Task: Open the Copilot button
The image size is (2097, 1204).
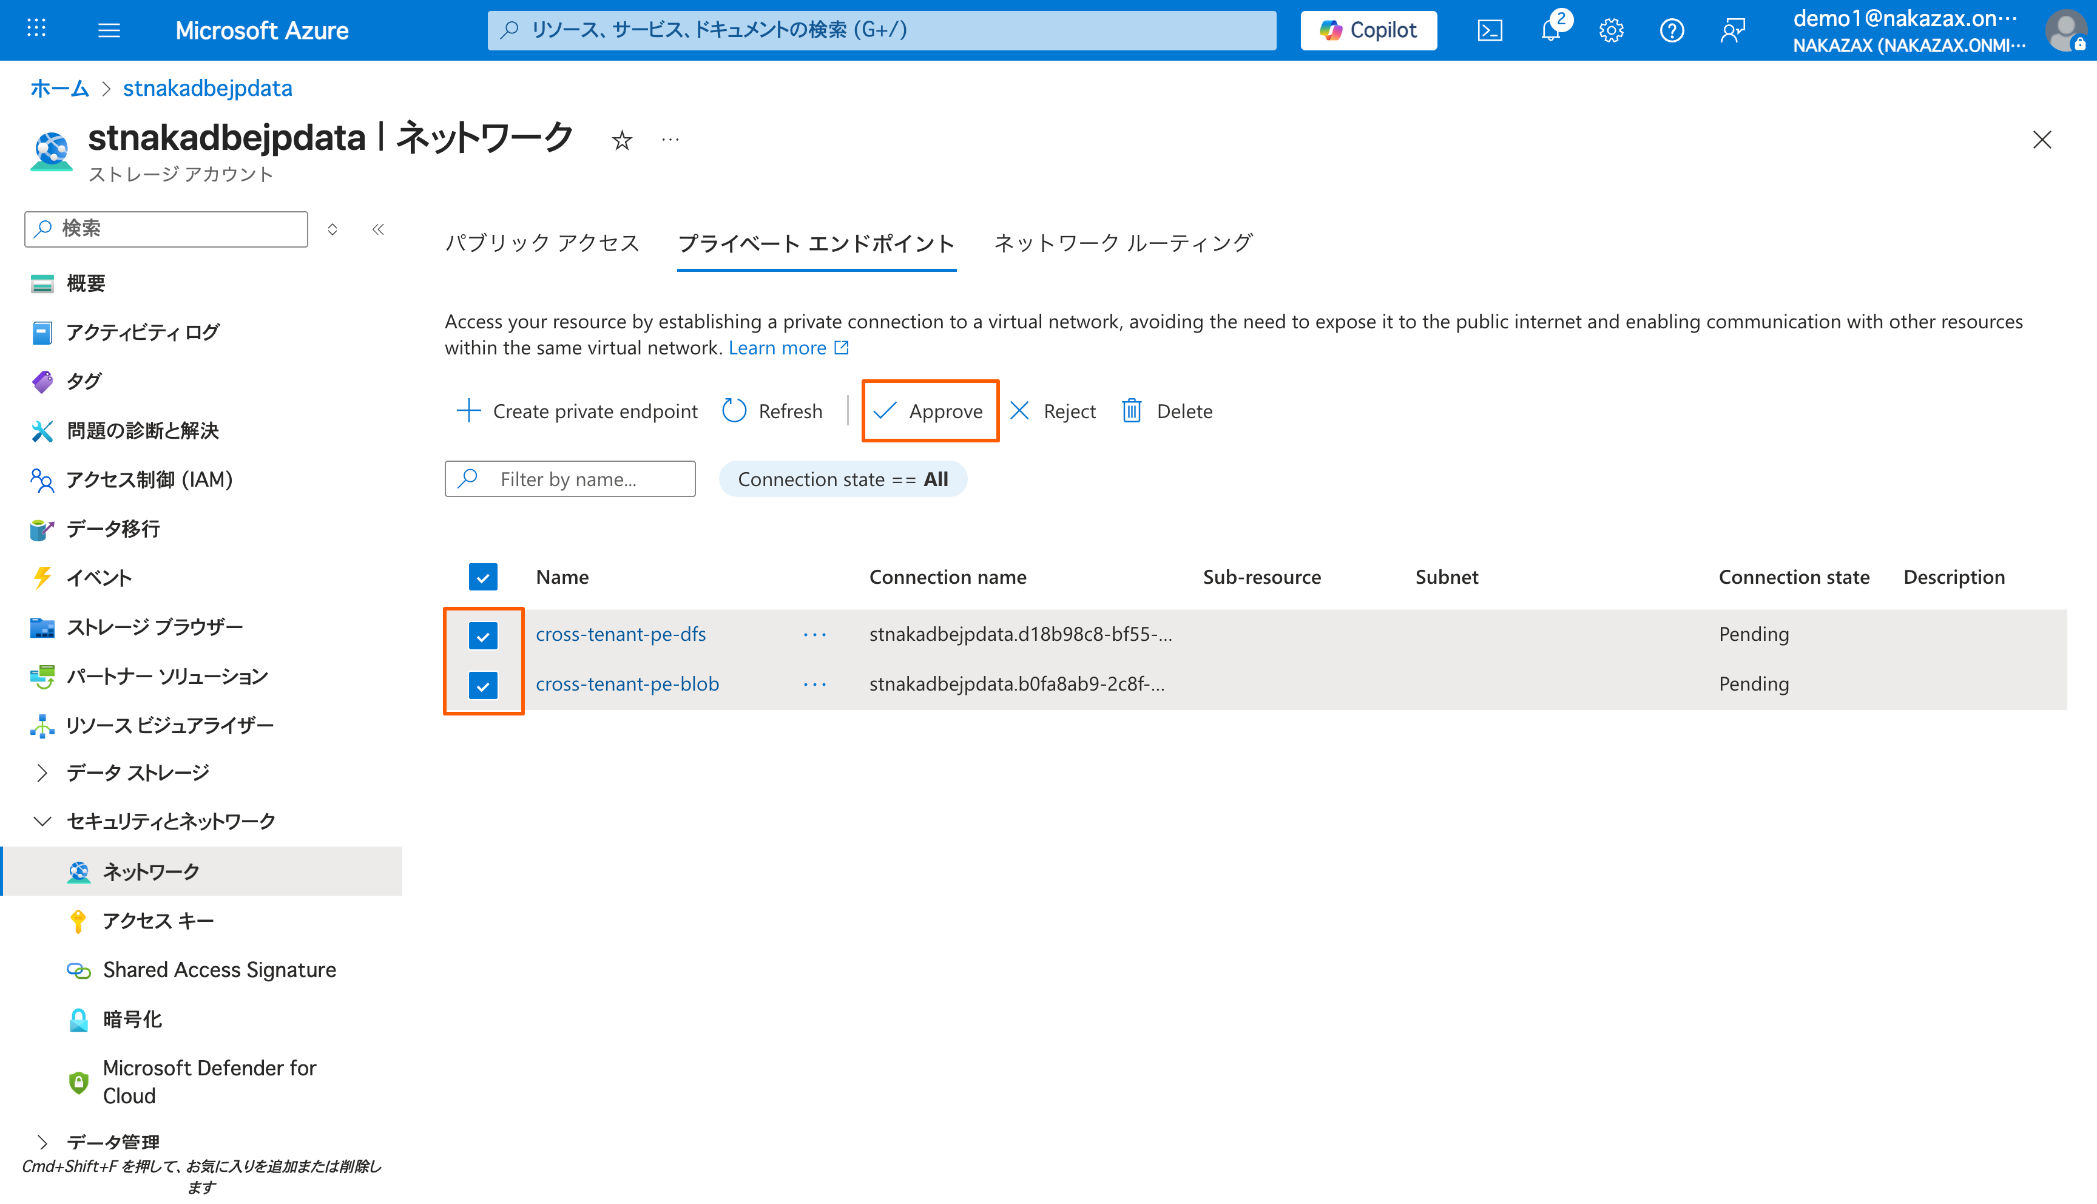Action: 1368,30
